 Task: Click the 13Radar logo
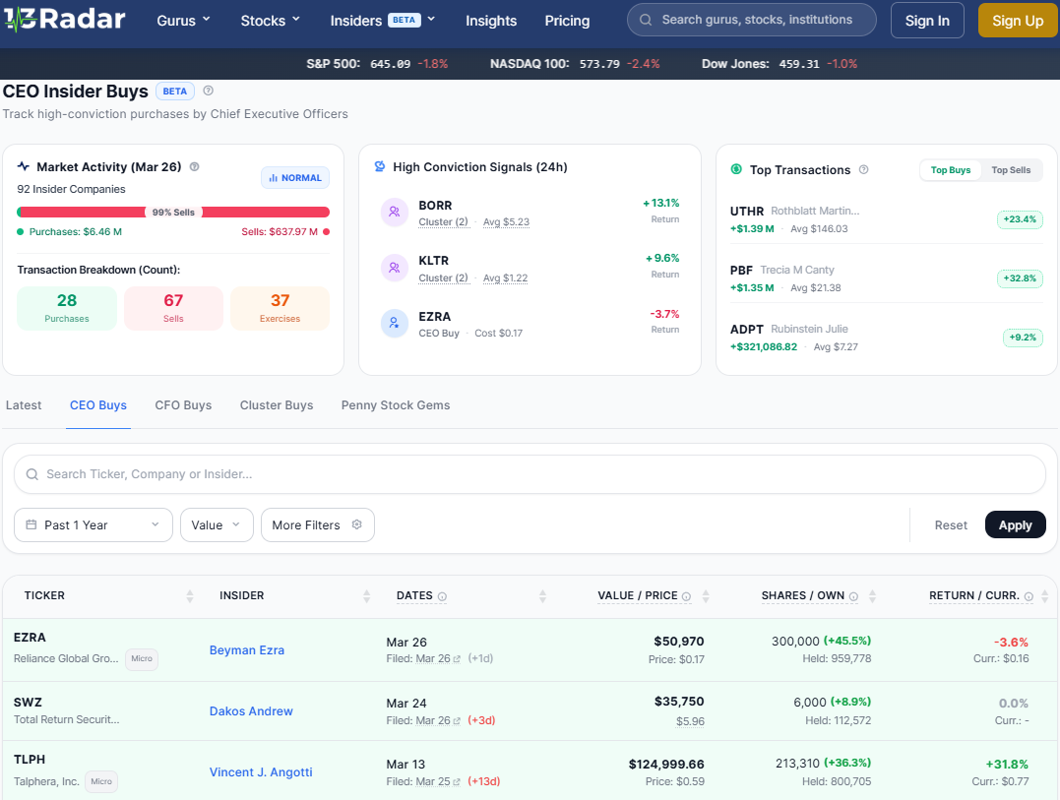click(x=65, y=19)
